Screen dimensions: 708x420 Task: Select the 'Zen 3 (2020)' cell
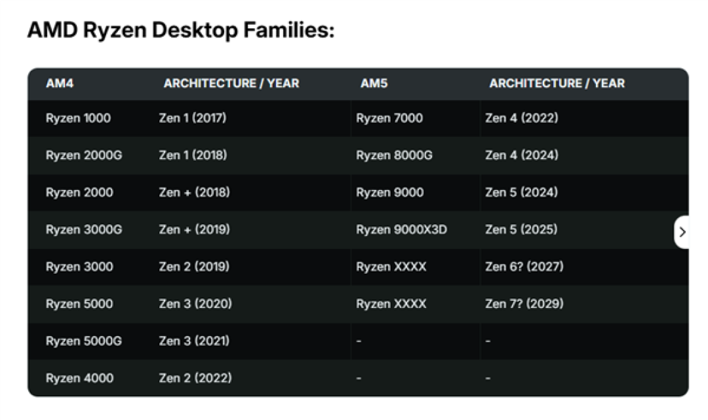(195, 304)
